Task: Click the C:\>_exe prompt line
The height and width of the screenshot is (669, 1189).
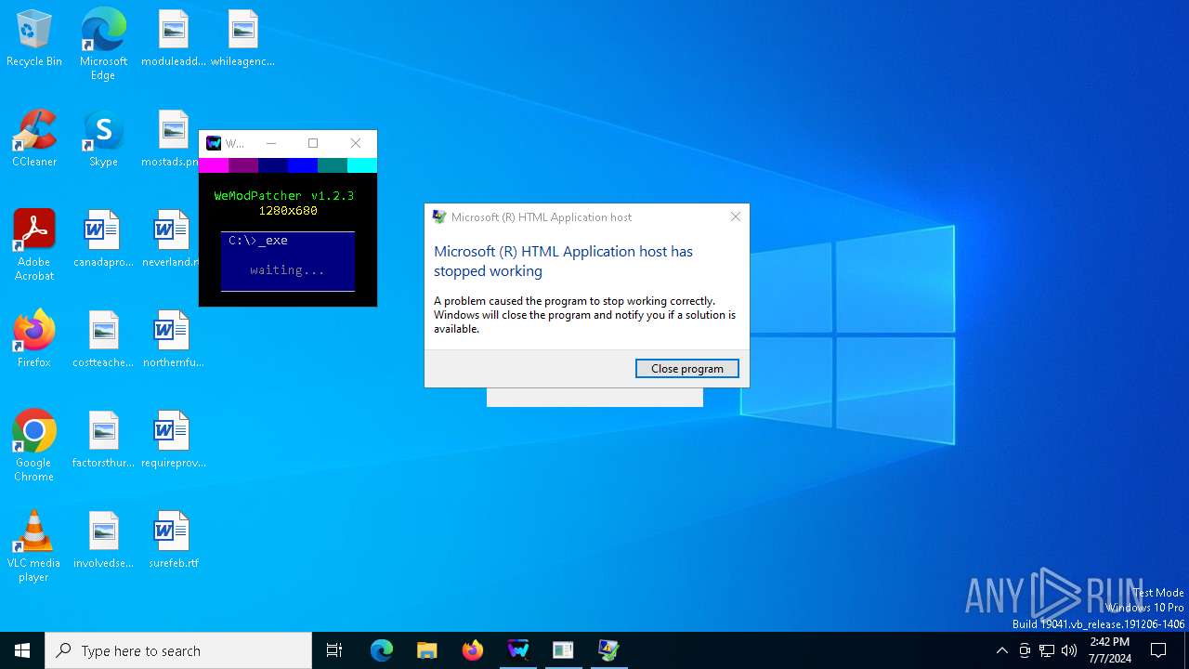Action: point(258,241)
